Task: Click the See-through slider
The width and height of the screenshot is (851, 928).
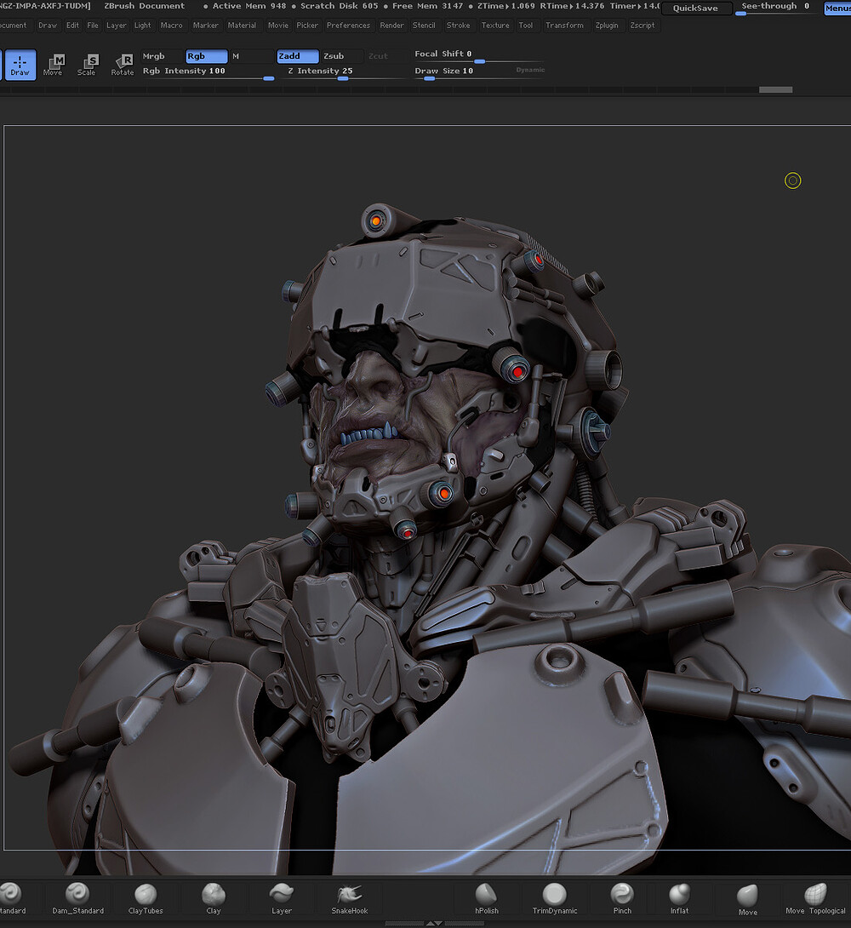Action: (776, 8)
